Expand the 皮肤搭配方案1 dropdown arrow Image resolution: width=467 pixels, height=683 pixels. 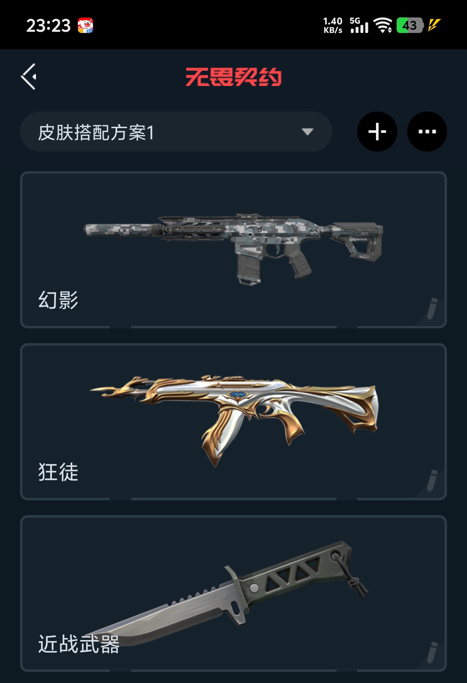point(307,132)
